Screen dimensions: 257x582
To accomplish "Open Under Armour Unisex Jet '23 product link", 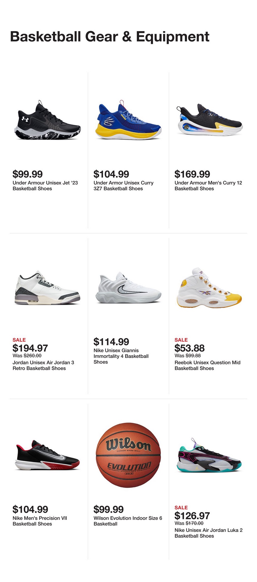I will point(45,186).
